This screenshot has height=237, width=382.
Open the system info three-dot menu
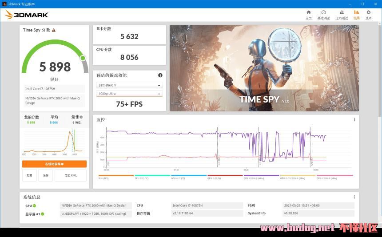click(354, 197)
